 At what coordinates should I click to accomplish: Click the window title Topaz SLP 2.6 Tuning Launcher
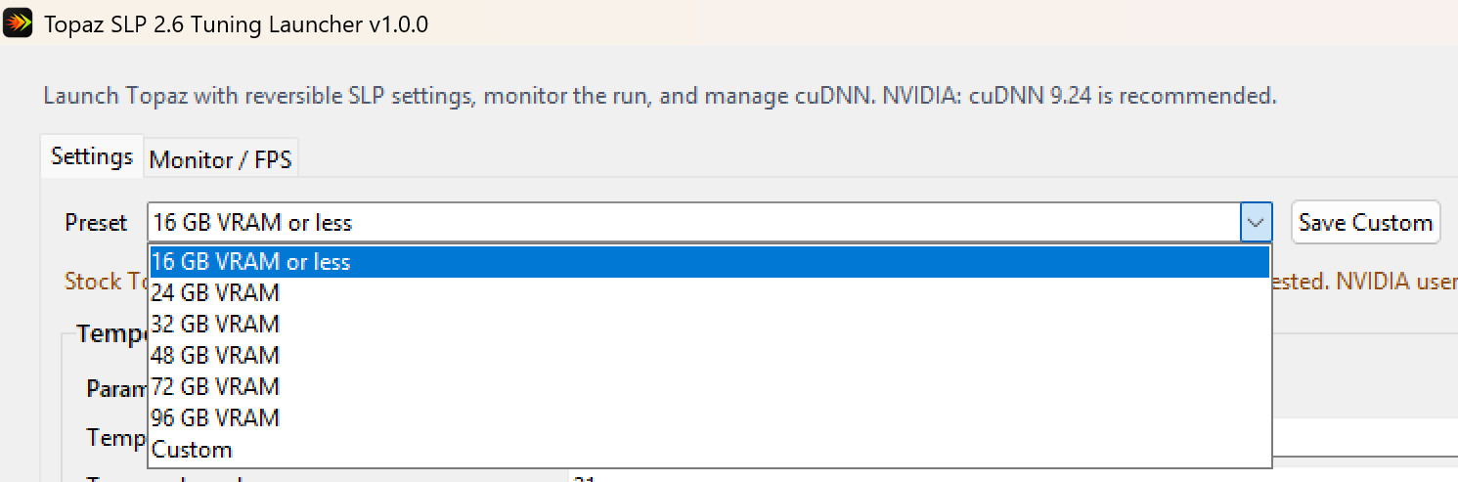[x=237, y=24]
